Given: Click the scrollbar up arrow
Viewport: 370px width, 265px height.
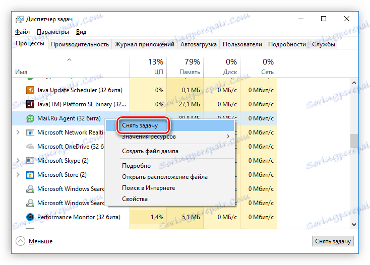Looking at the screenshot, I should 354,83.
